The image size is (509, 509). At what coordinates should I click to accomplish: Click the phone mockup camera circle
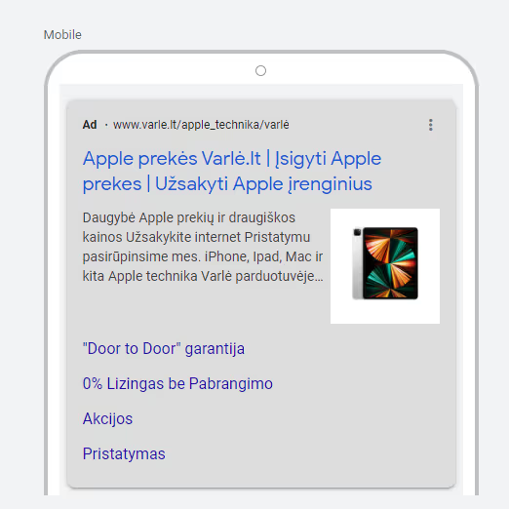[260, 70]
